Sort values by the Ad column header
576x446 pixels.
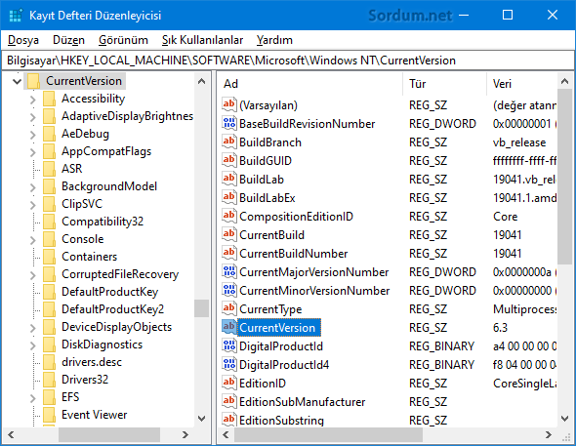[310, 84]
